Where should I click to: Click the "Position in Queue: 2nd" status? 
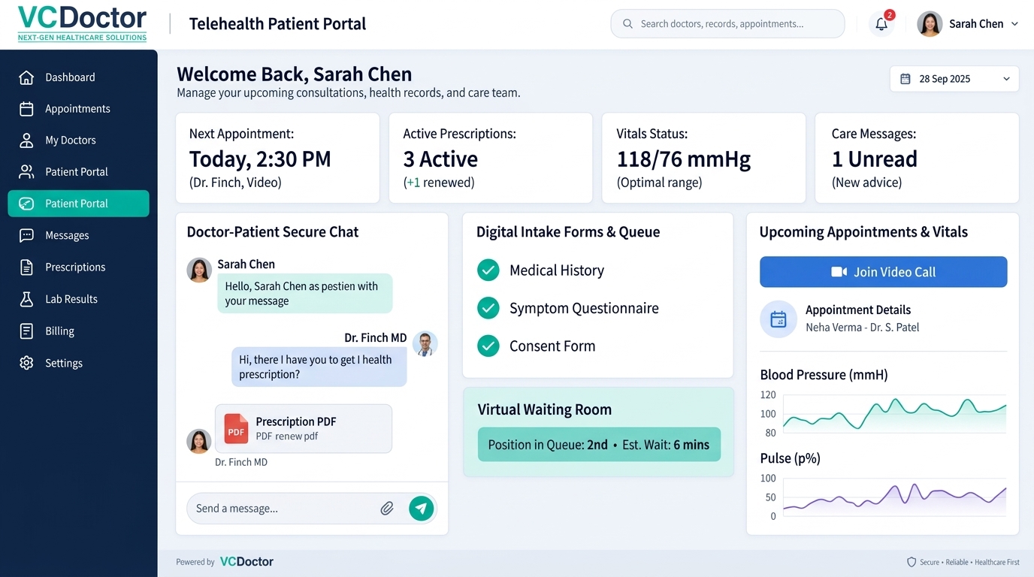coord(548,445)
